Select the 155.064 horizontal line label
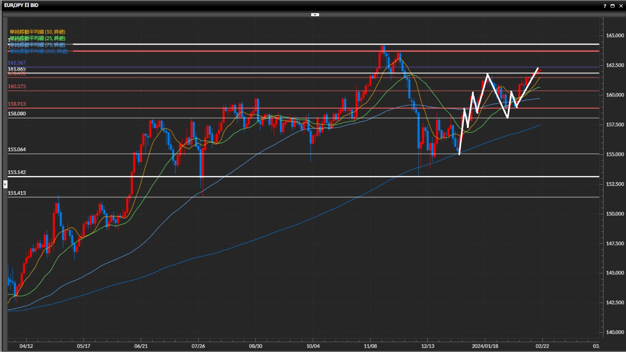 point(17,149)
